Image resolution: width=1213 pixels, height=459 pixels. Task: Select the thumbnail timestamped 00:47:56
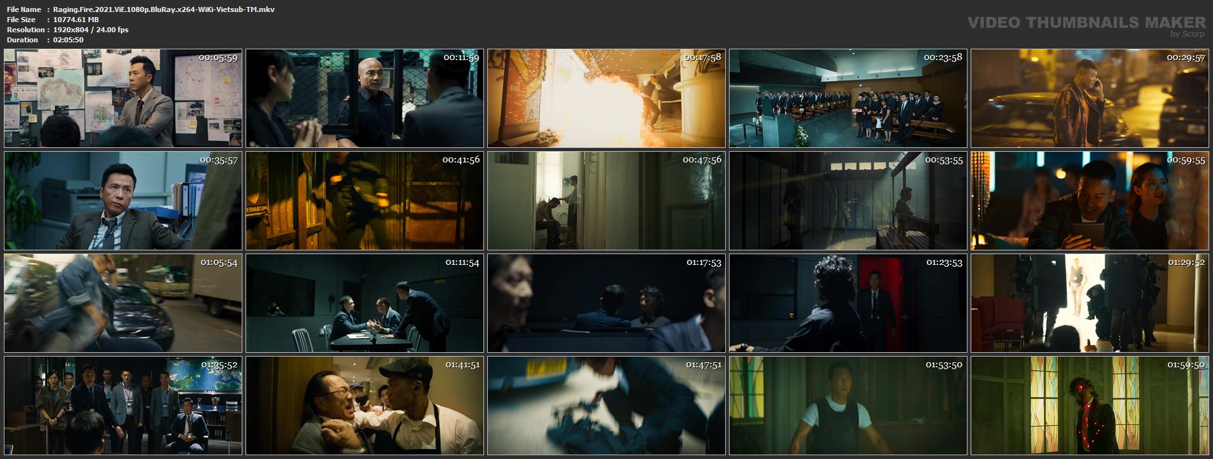pyautogui.click(x=606, y=200)
